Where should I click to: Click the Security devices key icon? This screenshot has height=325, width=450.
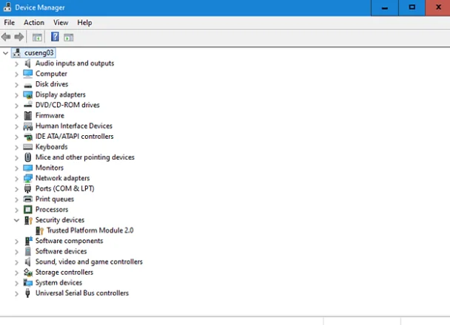(28, 220)
